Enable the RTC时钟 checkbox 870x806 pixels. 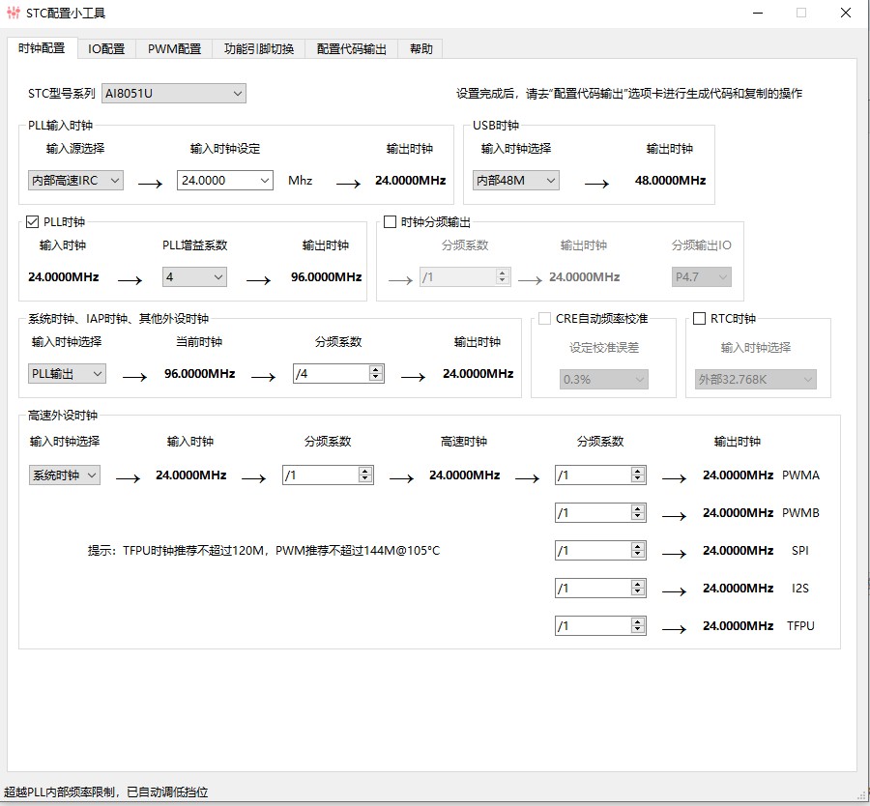coord(700,319)
